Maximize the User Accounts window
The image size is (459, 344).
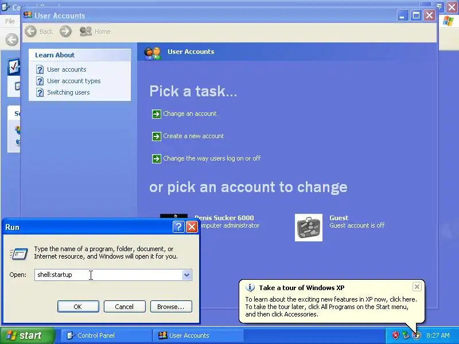416,15
